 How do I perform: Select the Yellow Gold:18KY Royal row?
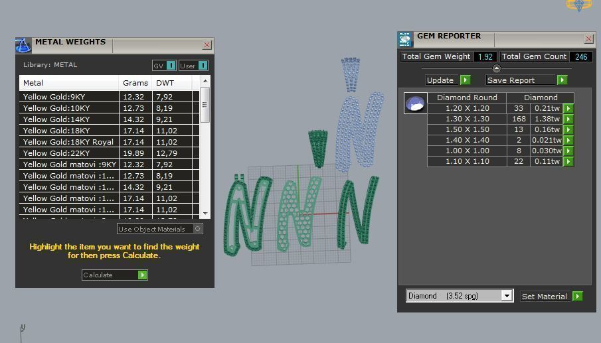pos(109,141)
